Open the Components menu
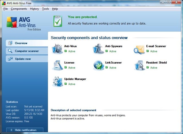The image size is (183, 134). 19,9
